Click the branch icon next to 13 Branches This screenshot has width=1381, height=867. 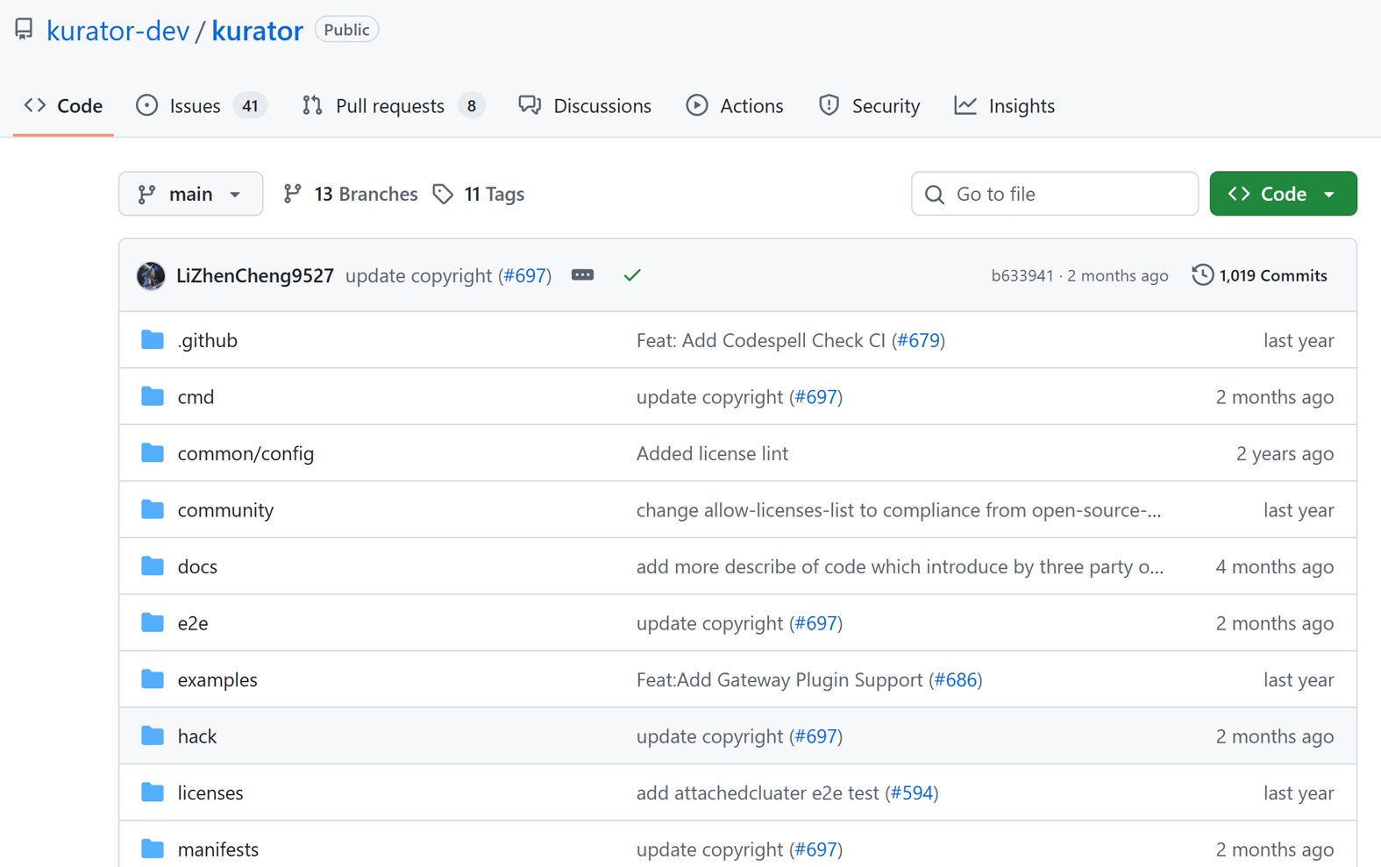coord(293,194)
